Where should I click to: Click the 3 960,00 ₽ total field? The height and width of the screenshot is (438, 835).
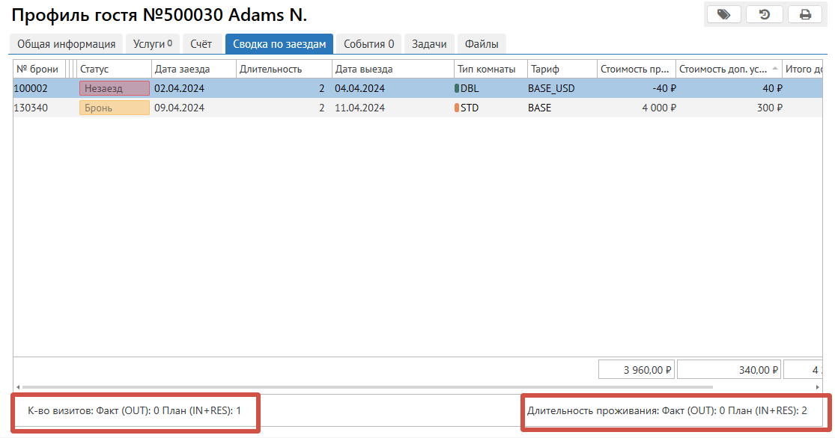pyautogui.click(x=637, y=369)
